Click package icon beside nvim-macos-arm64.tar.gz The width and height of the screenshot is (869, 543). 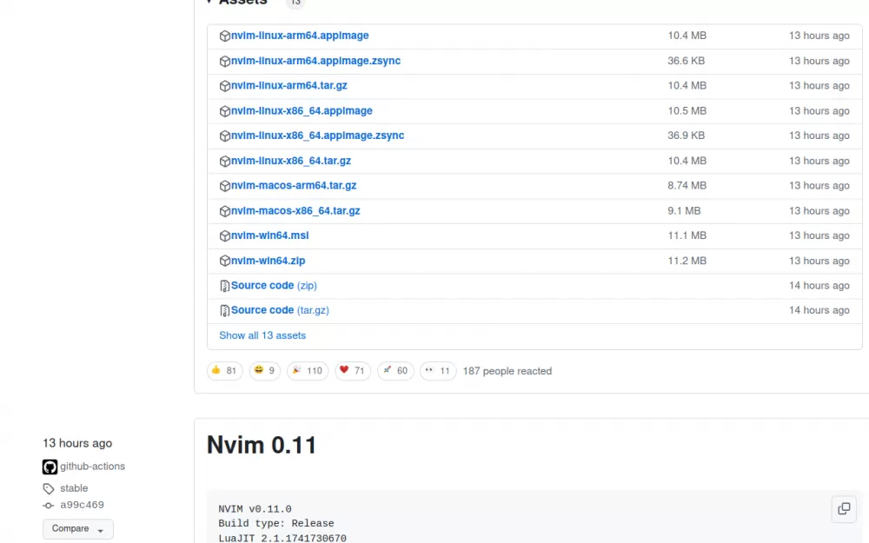click(x=224, y=186)
